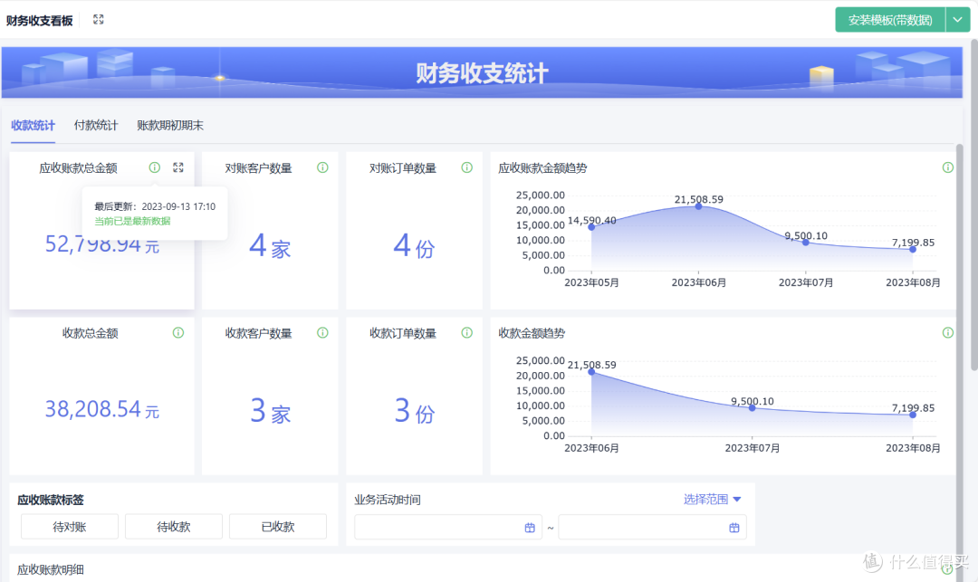Click the 业务活动时间 end date field
The height and width of the screenshot is (582, 978).
click(x=652, y=527)
